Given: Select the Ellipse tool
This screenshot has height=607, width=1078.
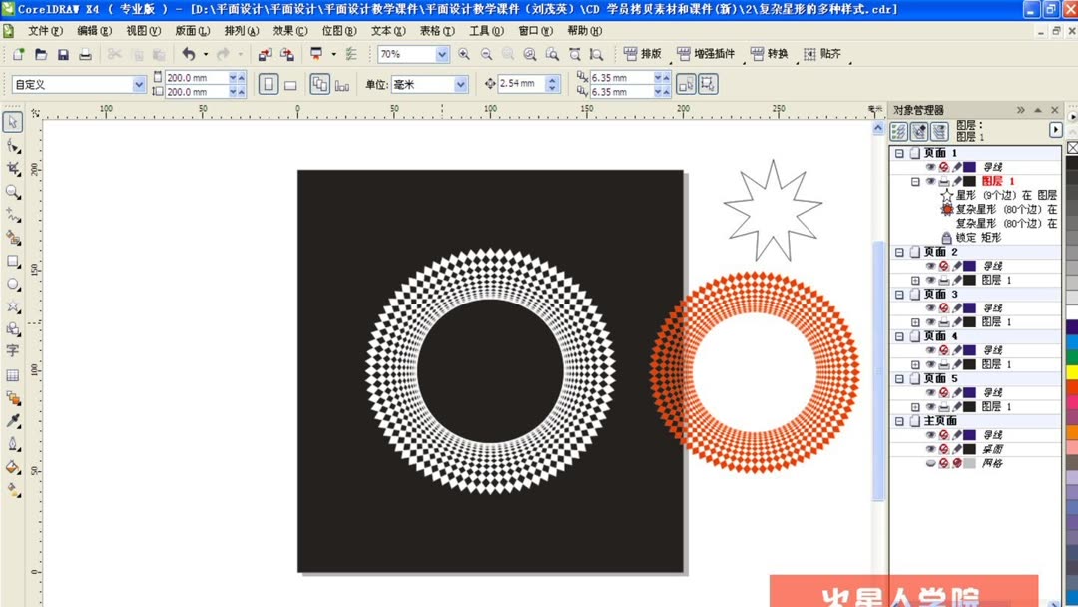Looking at the screenshot, I should [x=13, y=283].
